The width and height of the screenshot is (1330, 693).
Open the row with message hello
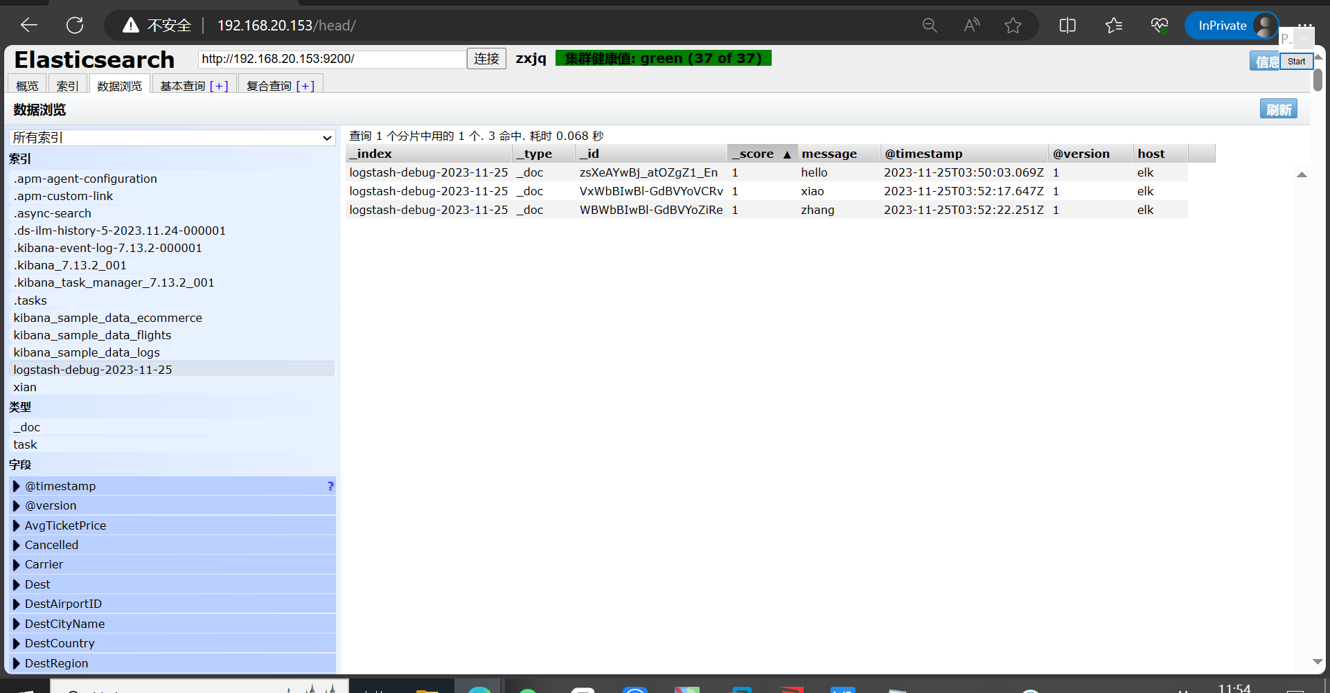pyautogui.click(x=767, y=172)
